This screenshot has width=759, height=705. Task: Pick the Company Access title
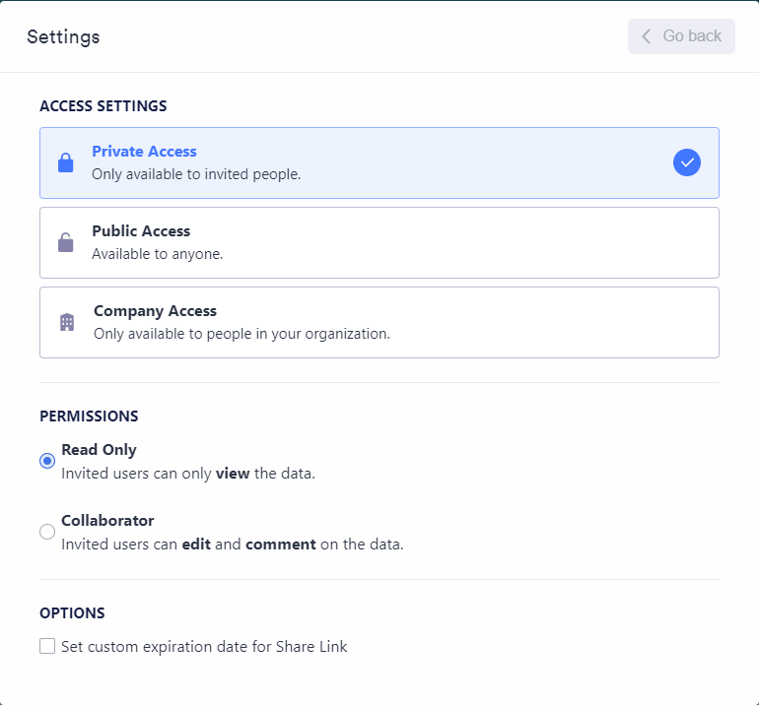(x=155, y=311)
